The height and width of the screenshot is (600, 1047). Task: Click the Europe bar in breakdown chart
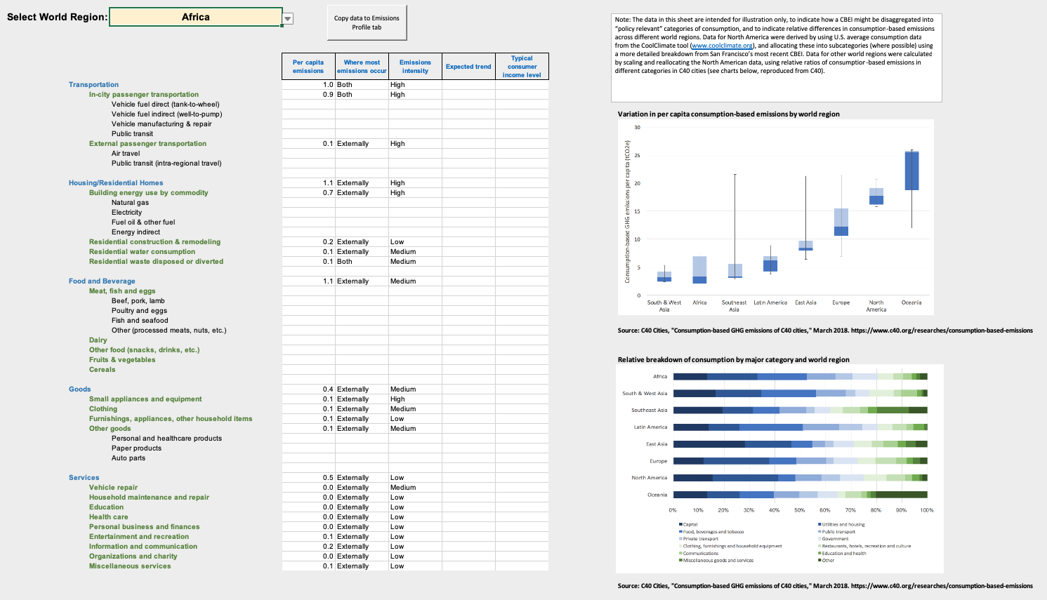click(800, 461)
